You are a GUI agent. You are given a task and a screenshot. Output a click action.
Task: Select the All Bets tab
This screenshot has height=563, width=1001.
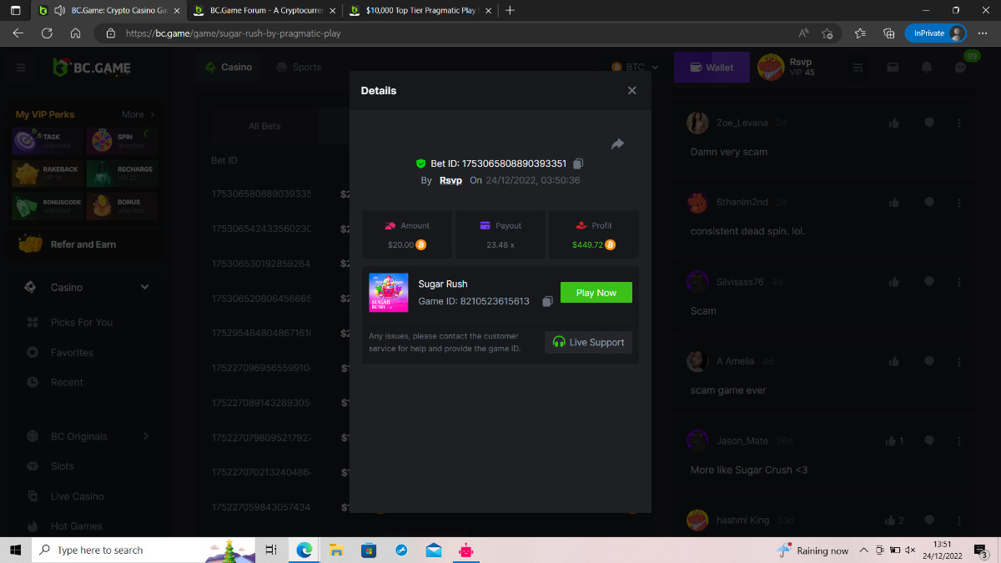point(264,126)
